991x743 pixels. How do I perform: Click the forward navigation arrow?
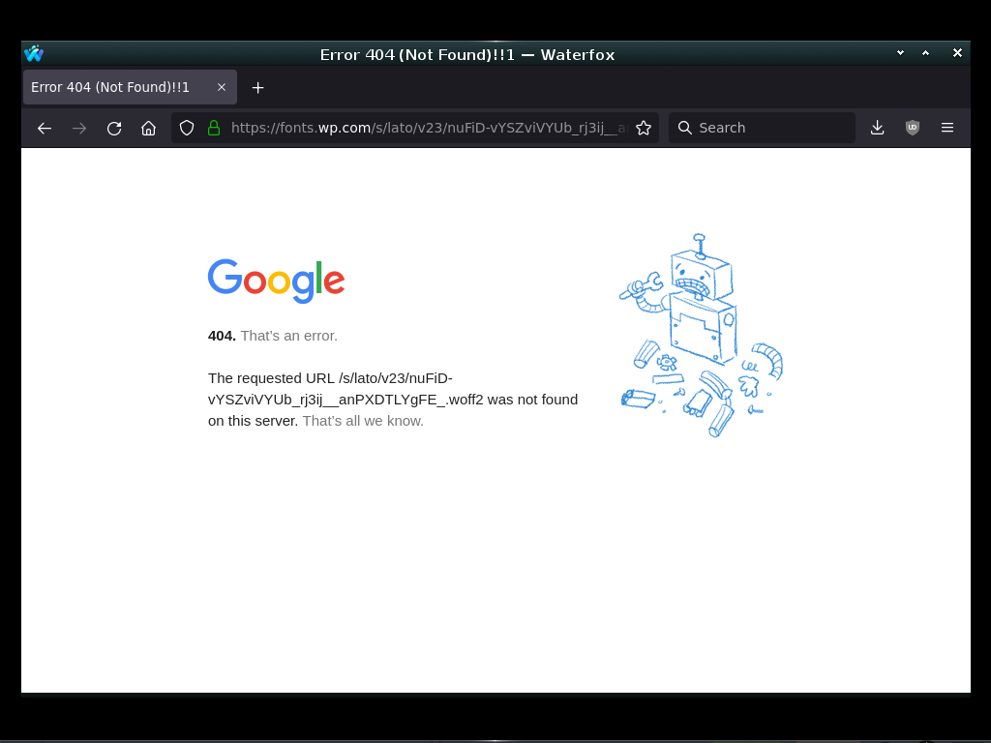point(79,127)
